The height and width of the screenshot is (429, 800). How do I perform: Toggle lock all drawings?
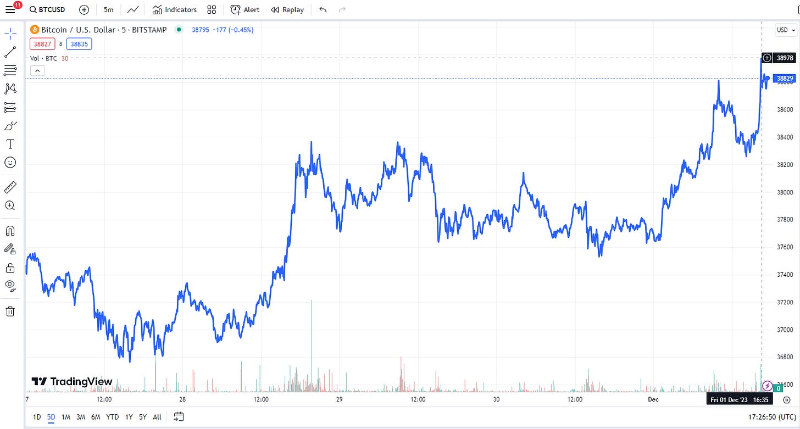[10, 268]
